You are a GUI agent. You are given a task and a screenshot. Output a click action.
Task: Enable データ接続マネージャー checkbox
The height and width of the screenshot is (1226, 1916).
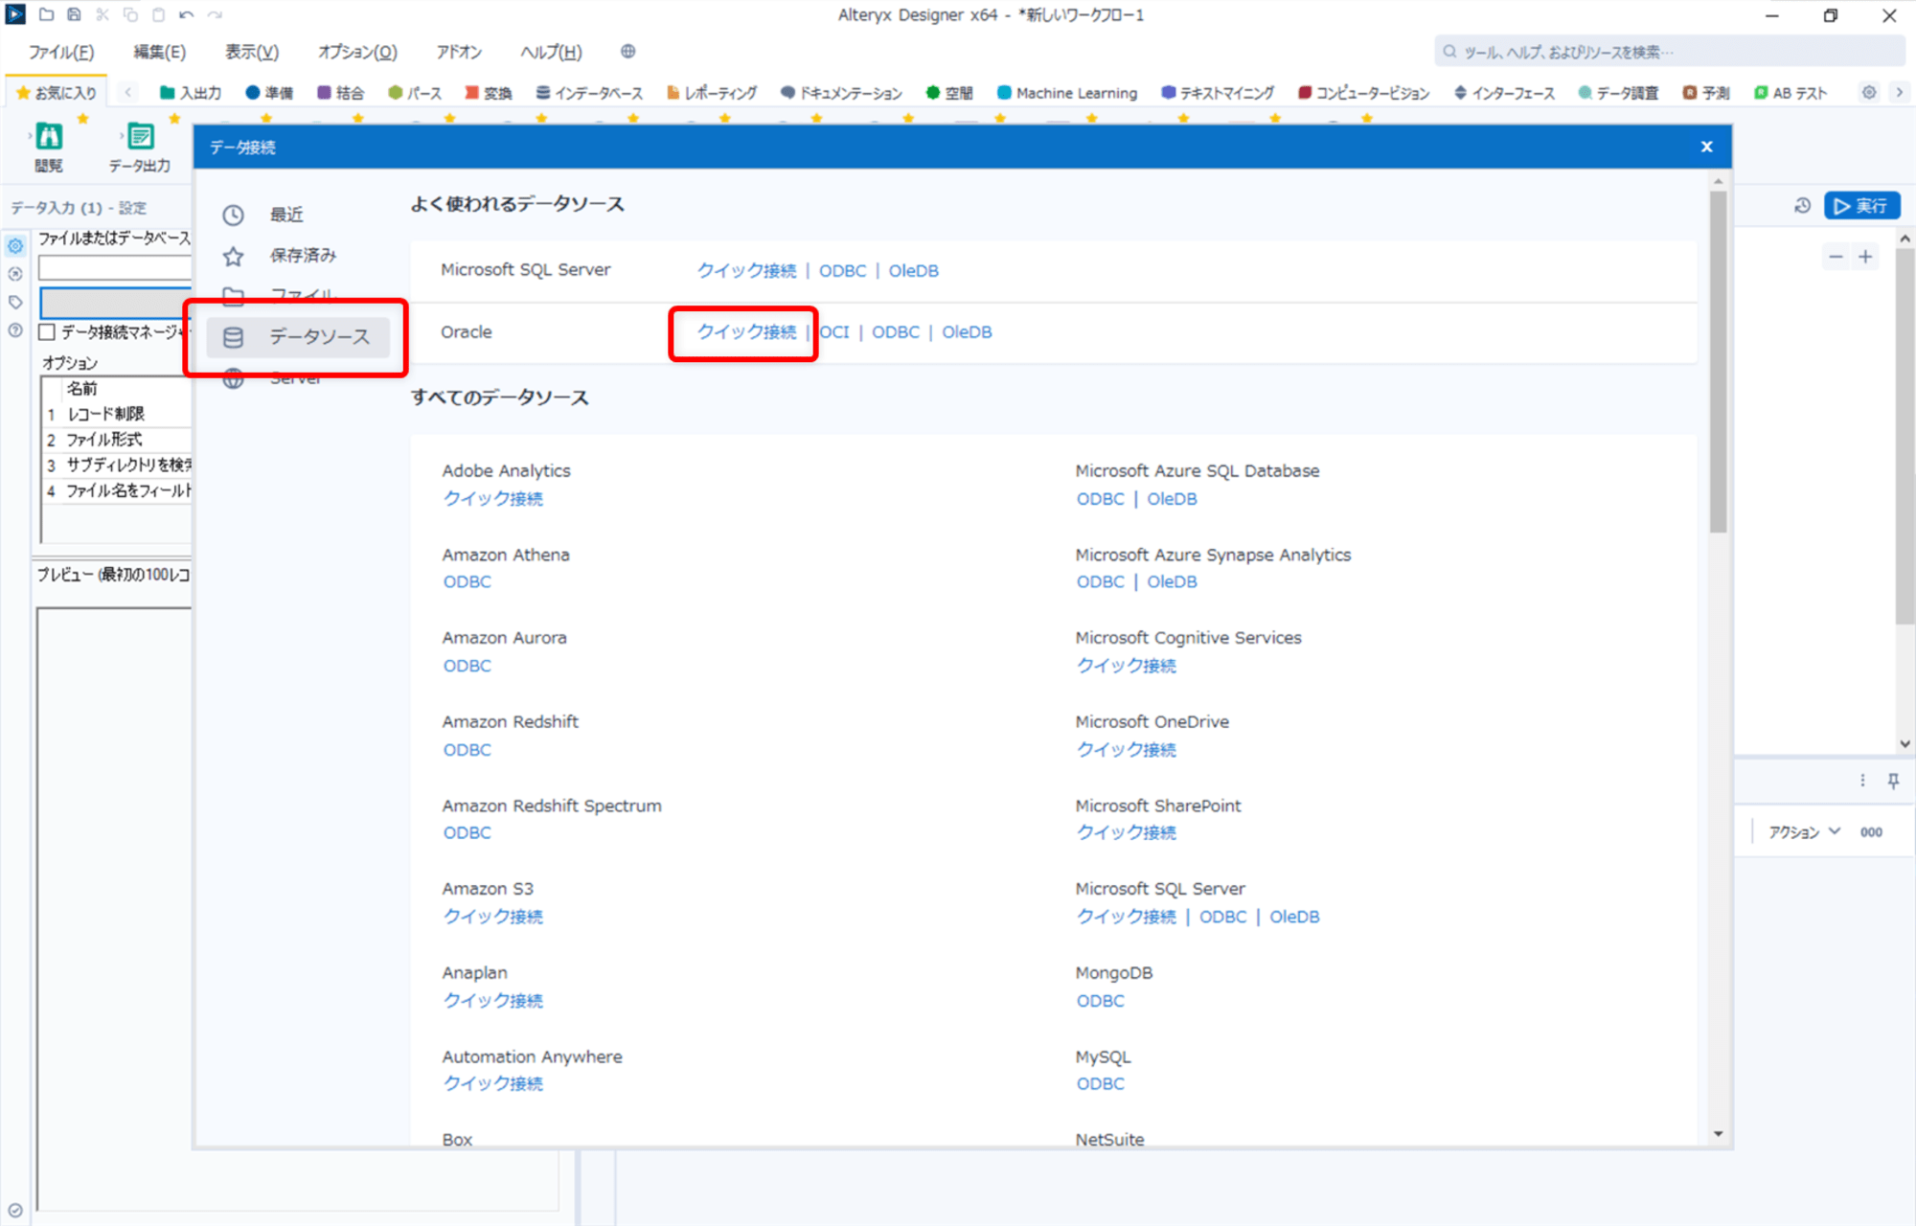pos(47,332)
